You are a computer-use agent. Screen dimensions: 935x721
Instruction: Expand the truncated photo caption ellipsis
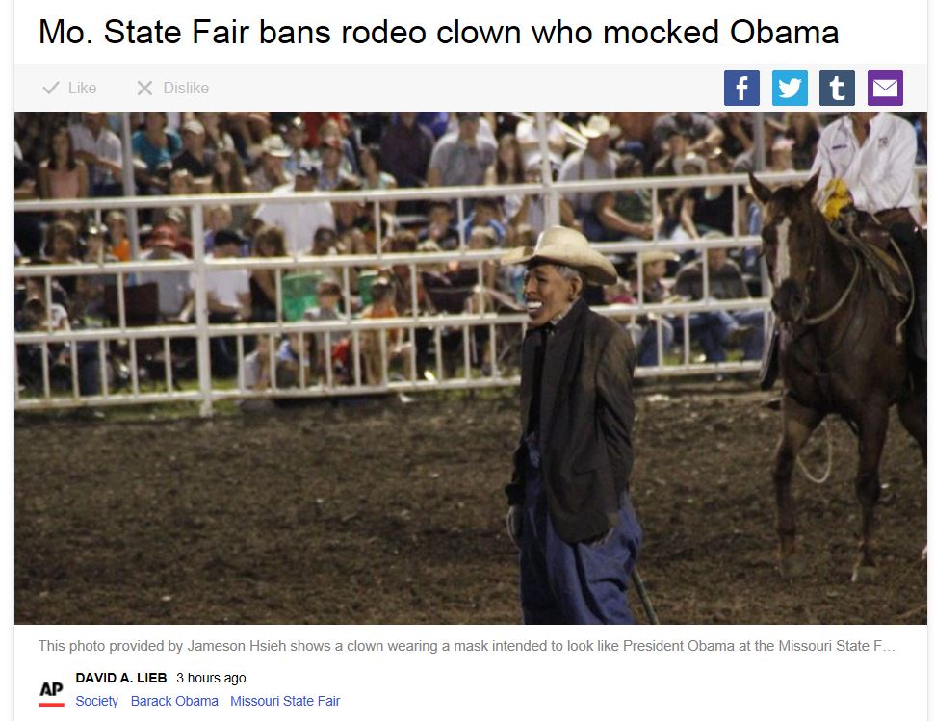click(x=889, y=646)
